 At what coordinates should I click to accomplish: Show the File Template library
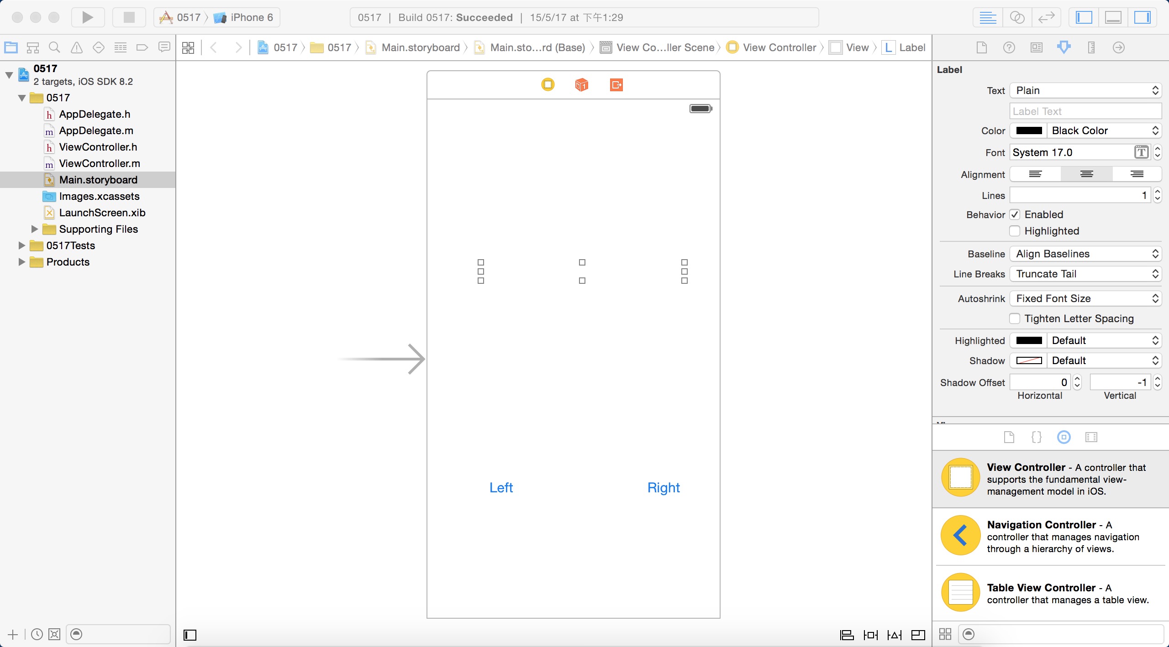[x=1009, y=437]
